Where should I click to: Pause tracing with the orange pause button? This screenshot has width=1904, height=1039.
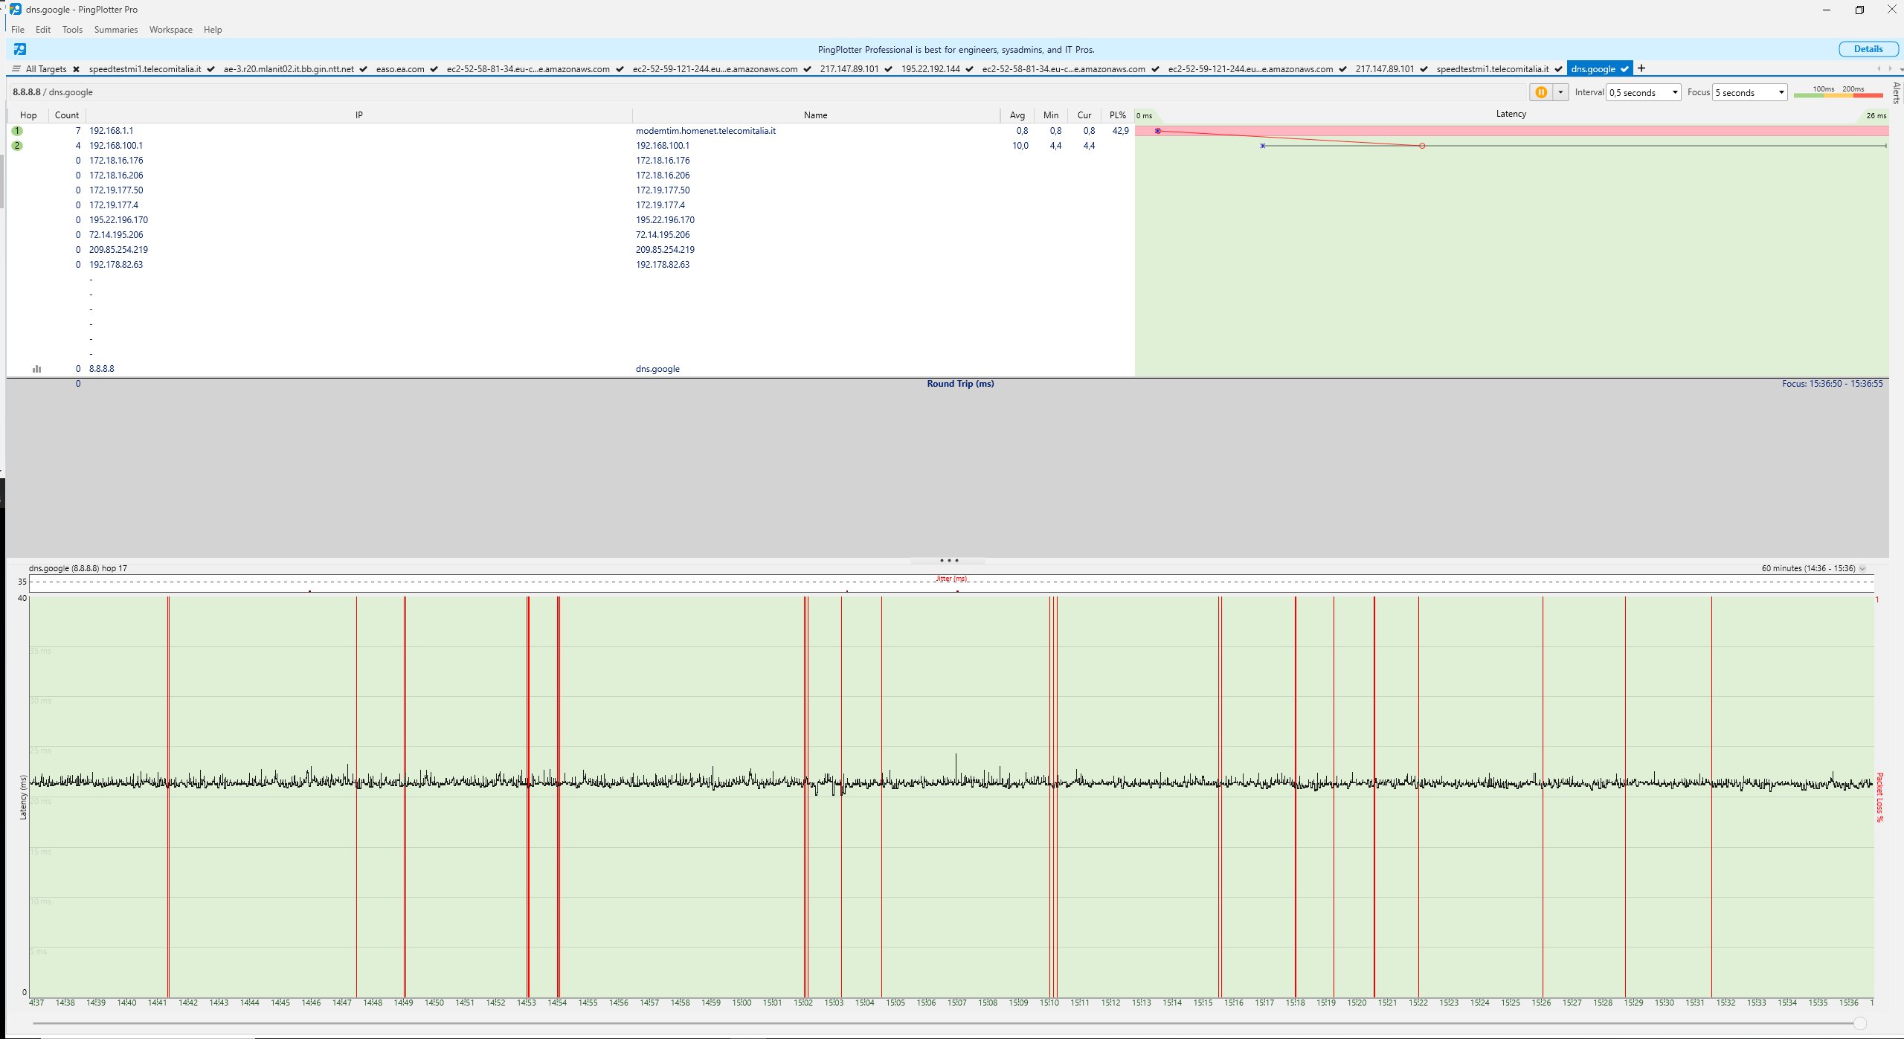click(x=1541, y=92)
